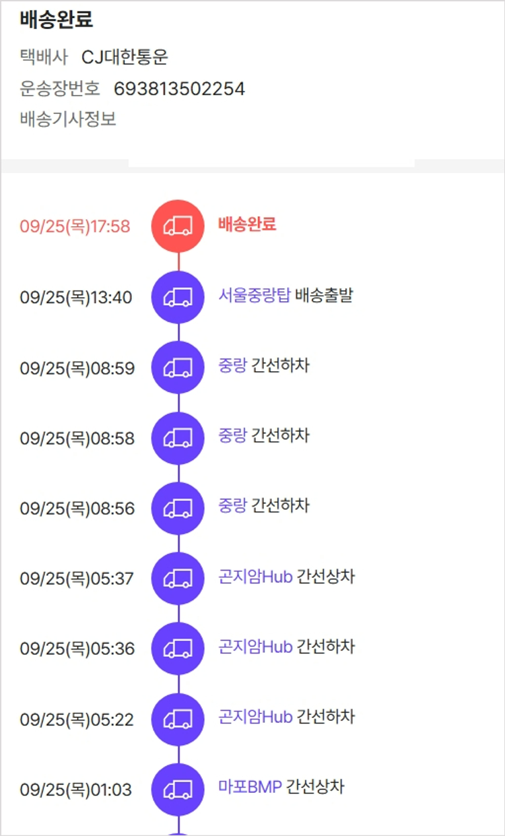Click the truck icon at 05:36 곤지암Hub 간선하차

point(178,648)
